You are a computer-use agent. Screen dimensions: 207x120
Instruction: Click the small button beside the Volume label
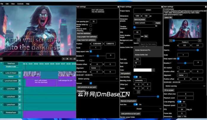tap(20, 76)
